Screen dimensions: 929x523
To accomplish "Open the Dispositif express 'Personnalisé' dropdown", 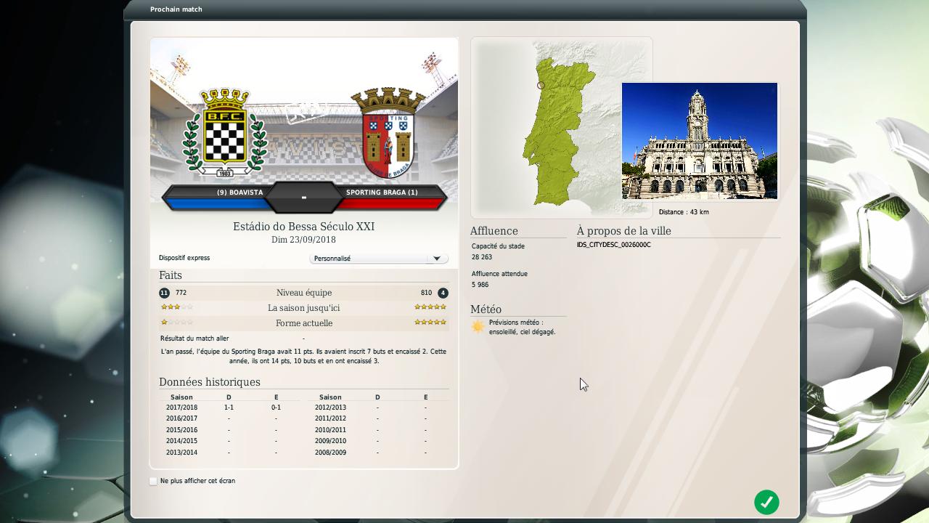I will click(379, 259).
